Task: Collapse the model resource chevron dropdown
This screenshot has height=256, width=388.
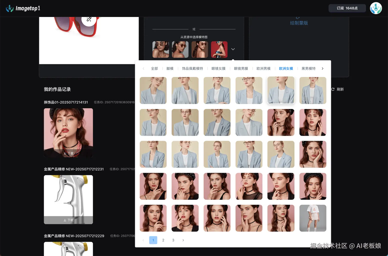Action: coord(233,49)
